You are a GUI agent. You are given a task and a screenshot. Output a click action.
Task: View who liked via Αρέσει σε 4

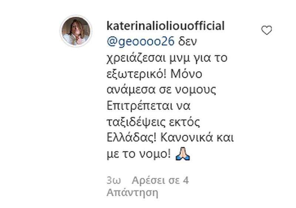point(160,180)
